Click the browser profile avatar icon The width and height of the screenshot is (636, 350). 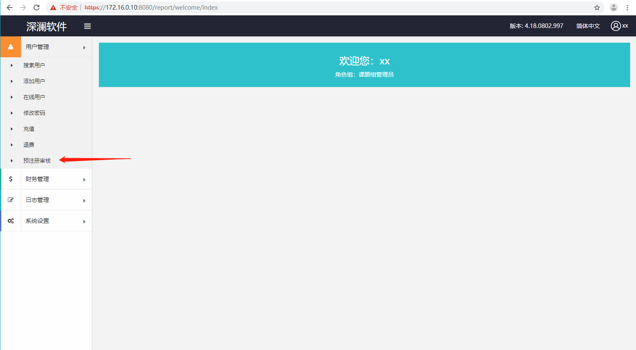[x=614, y=8]
